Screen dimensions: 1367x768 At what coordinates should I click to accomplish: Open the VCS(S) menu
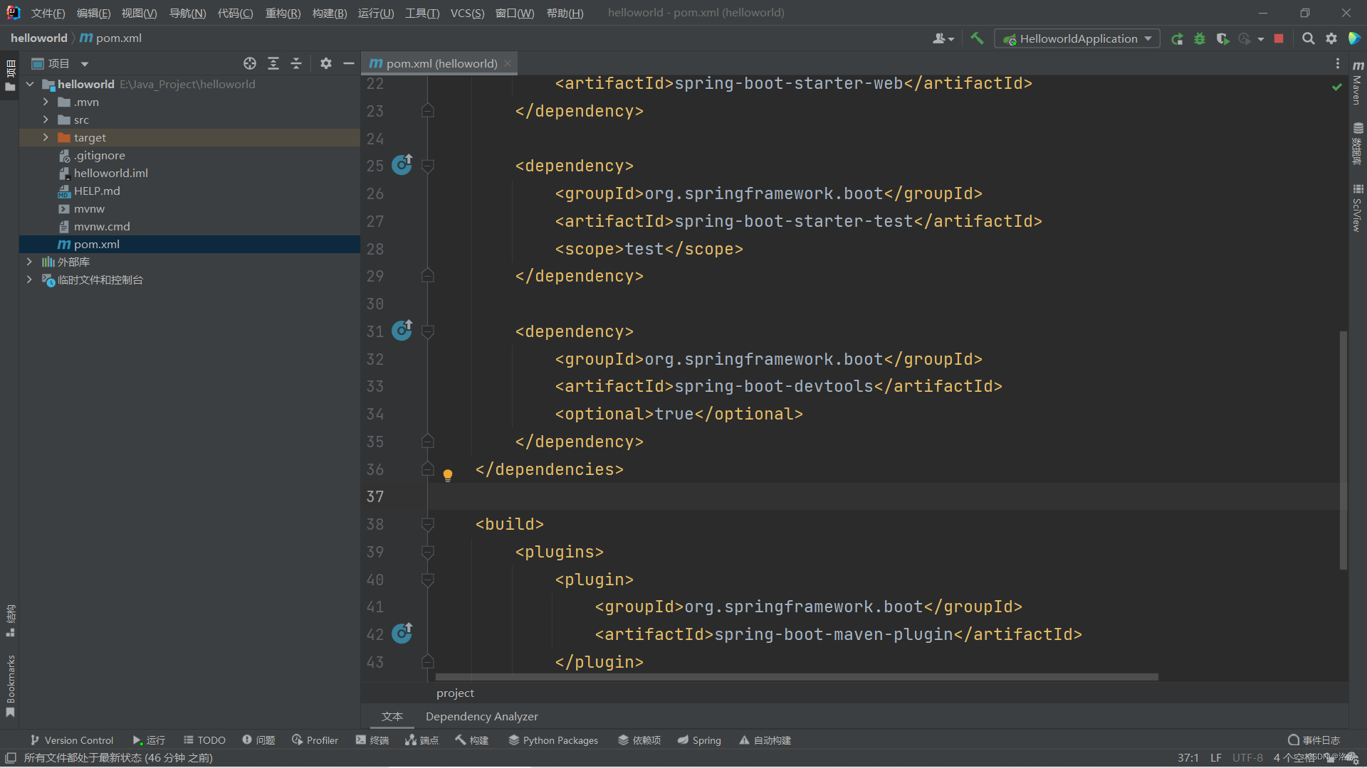tap(467, 13)
